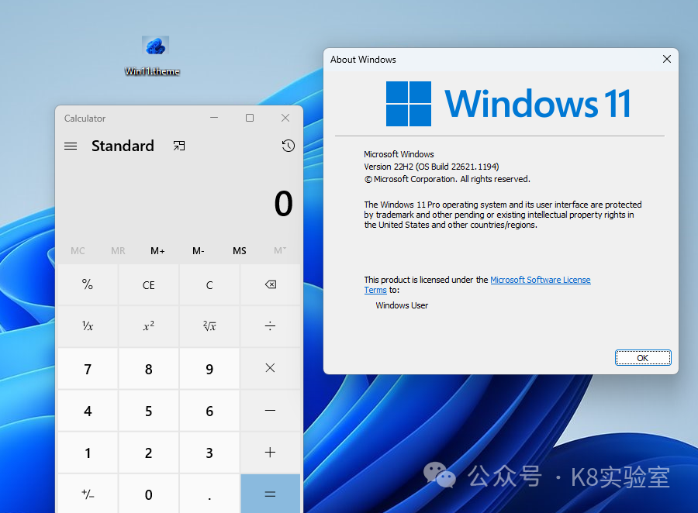Select the Win11.theme desktop file
Viewport: 698px width, 513px height.
click(x=153, y=56)
